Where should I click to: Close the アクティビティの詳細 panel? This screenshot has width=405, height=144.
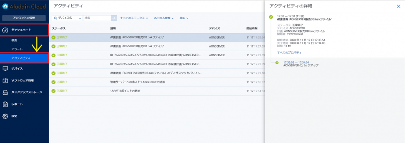(x=398, y=6)
